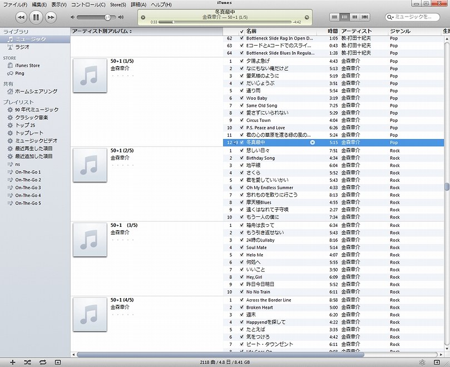Click the 50+1 (4/5) album artwork
Viewport: 450px width, 367px height.
90,315
